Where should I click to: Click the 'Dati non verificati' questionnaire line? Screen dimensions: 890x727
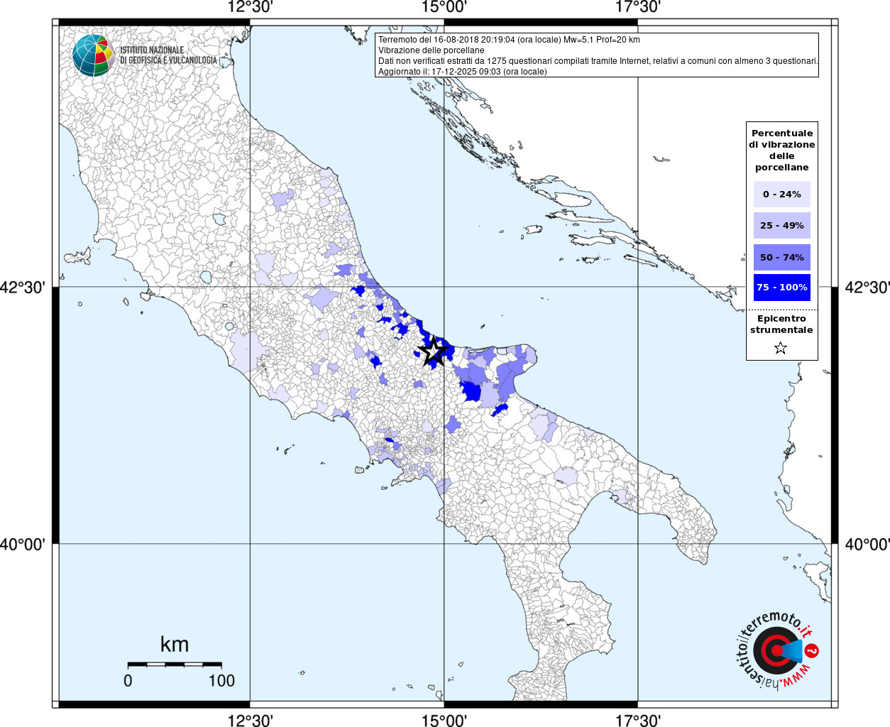[x=598, y=61]
